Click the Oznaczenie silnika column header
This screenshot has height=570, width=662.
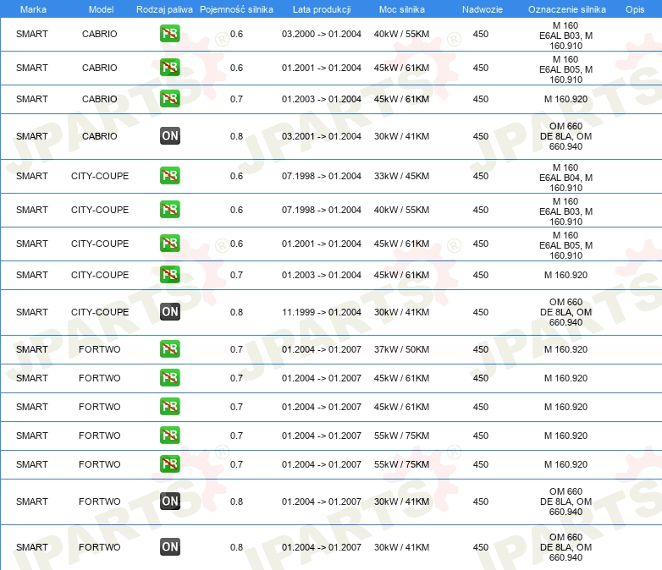coord(567,9)
